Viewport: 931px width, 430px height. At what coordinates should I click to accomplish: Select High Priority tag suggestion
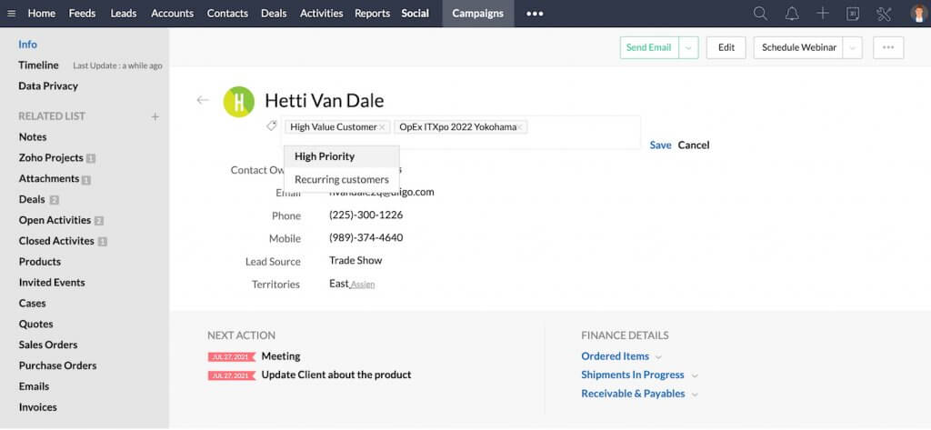coord(342,156)
